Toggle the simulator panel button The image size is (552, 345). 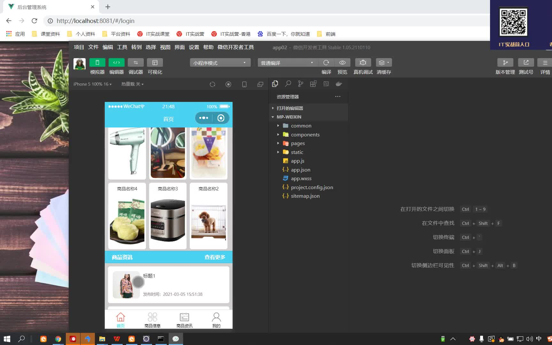pyautogui.click(x=97, y=63)
